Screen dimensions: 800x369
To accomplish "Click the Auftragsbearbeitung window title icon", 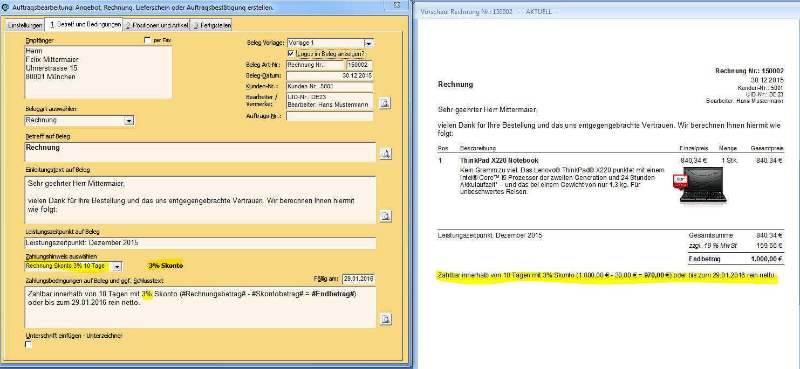I will pyautogui.click(x=5, y=7).
